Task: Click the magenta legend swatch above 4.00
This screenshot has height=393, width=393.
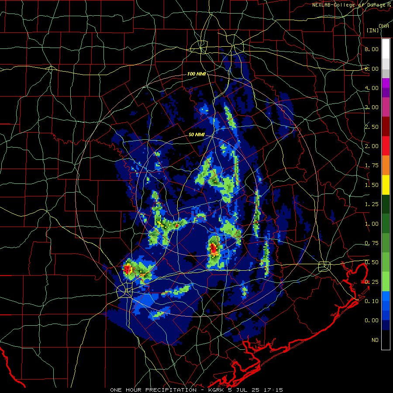Action: (386, 83)
